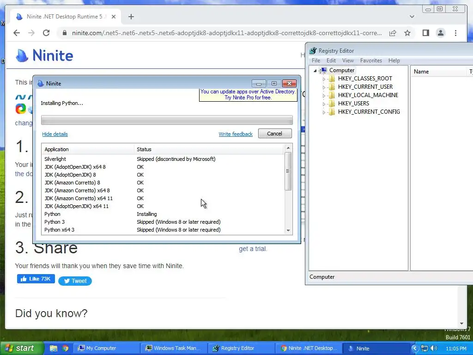Open the Registry Editor View menu
The height and width of the screenshot is (355, 473).
pyautogui.click(x=348, y=61)
